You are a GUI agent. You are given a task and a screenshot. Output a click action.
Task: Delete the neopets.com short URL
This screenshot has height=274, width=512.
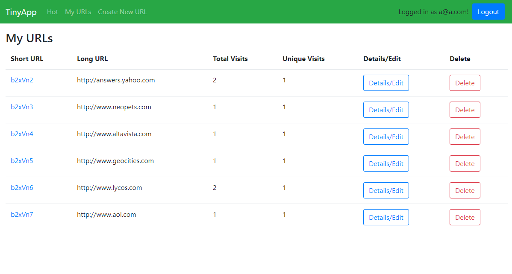click(x=465, y=110)
